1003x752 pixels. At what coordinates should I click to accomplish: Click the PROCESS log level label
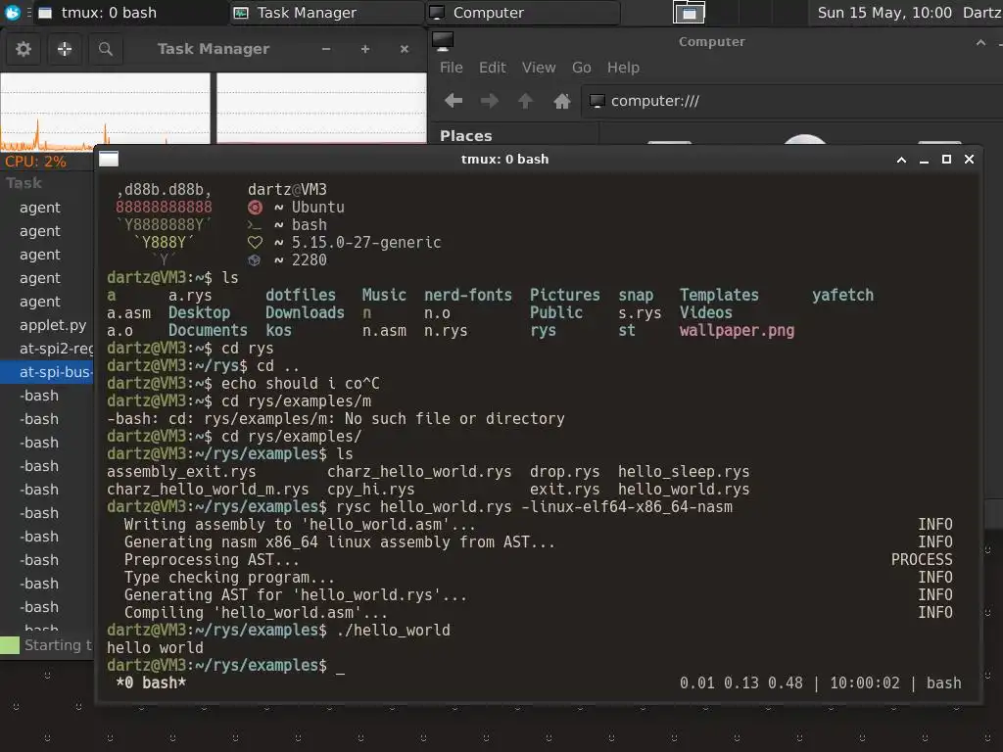tap(922, 559)
